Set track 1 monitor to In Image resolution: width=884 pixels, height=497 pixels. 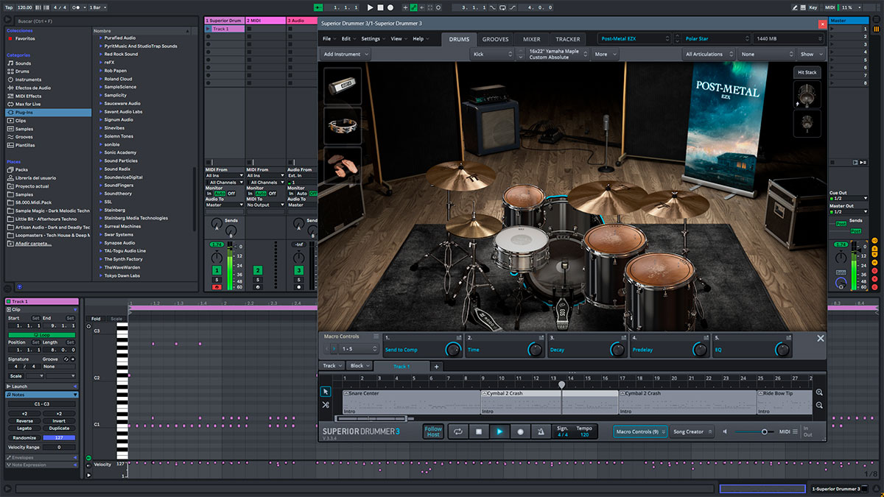[208, 194]
